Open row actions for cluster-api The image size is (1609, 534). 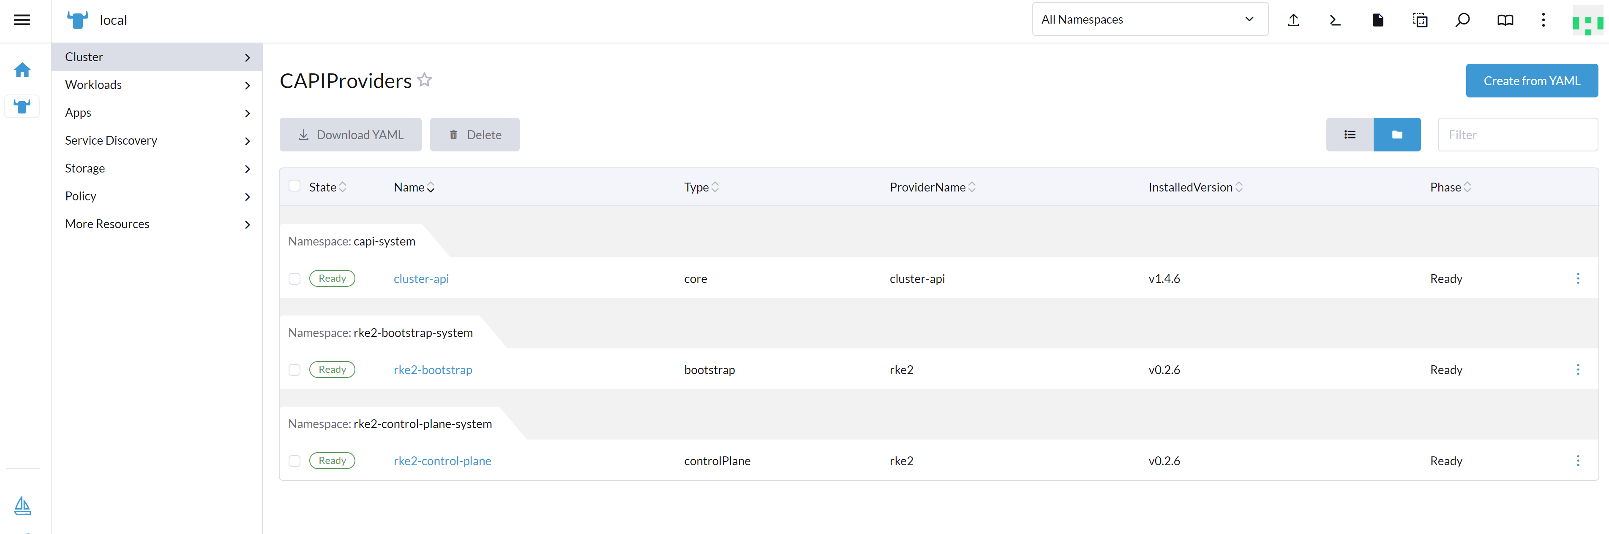click(x=1578, y=278)
